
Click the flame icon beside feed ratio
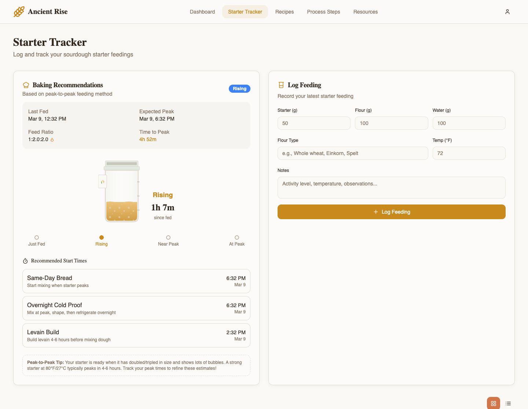52,140
